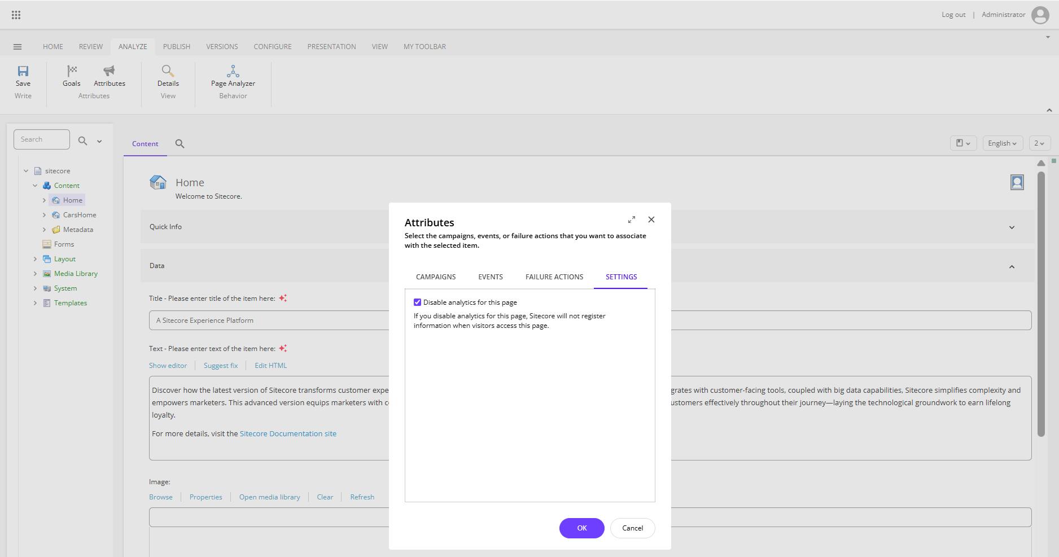Open the Attributes megaphone icon
The image size is (1059, 557).
[x=109, y=71]
